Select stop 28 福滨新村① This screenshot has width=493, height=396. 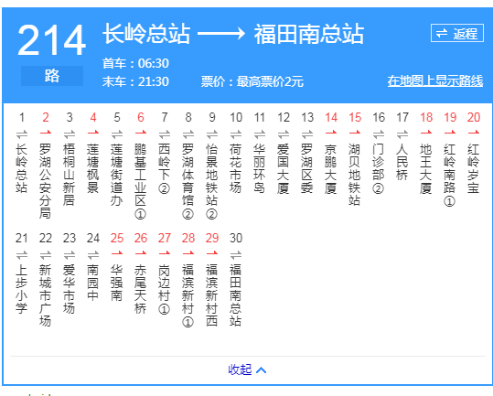[x=188, y=295]
